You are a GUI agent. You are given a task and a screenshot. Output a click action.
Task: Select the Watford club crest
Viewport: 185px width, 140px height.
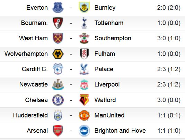point(84,100)
